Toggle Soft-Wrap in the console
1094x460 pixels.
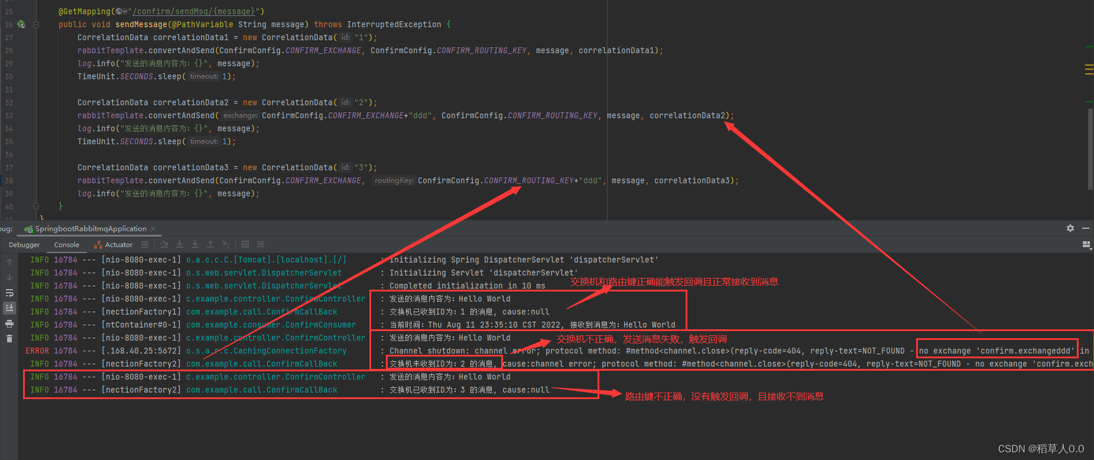point(9,293)
